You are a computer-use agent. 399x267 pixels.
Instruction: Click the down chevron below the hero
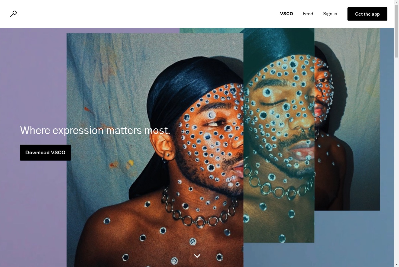pyautogui.click(x=197, y=256)
